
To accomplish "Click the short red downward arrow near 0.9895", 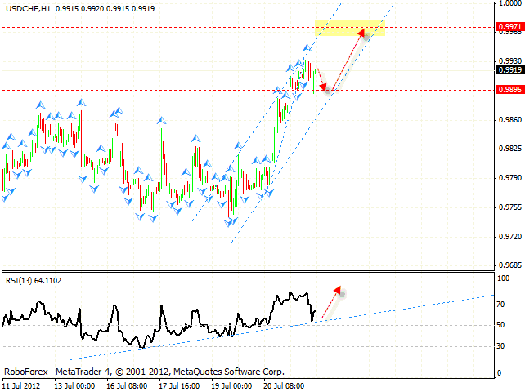I will click(321, 78).
